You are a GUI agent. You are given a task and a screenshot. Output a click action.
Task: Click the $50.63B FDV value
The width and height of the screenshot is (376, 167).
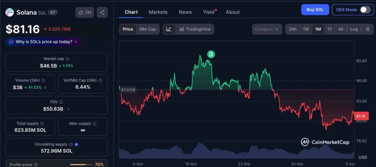pos(53,109)
